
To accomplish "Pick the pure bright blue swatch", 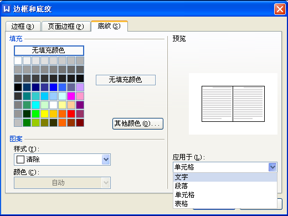I will click(53, 87).
